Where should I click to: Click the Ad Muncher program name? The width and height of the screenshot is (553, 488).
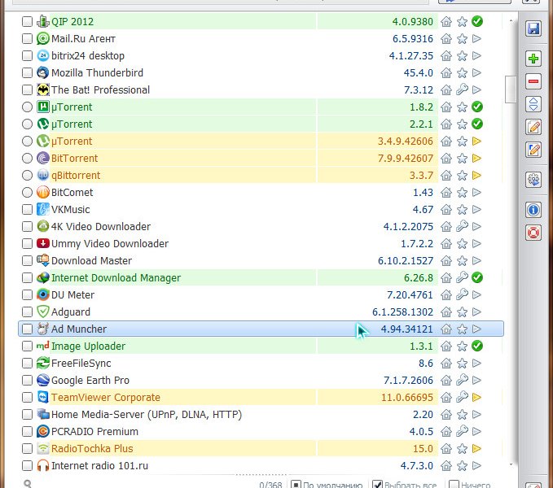point(79,329)
